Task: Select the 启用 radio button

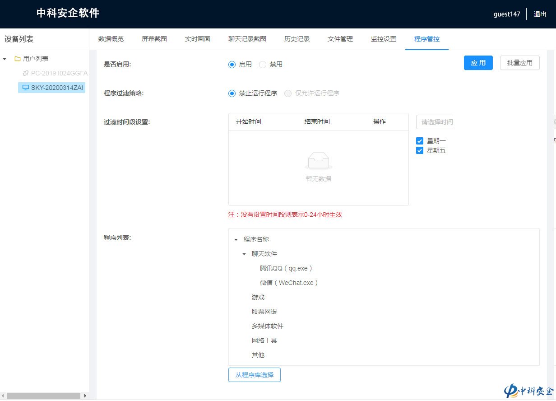Action: coord(232,64)
